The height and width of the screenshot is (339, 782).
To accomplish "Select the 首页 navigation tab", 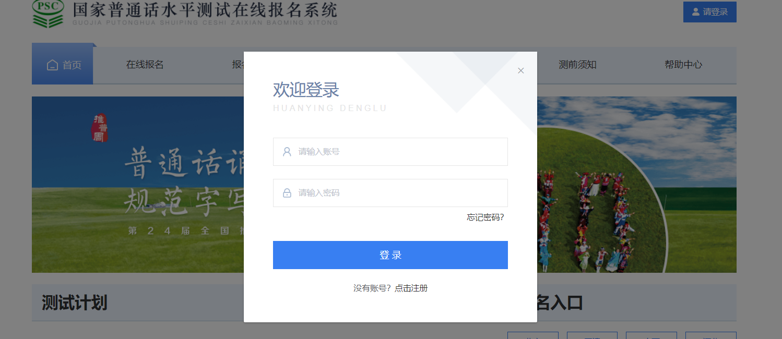I will [62, 65].
